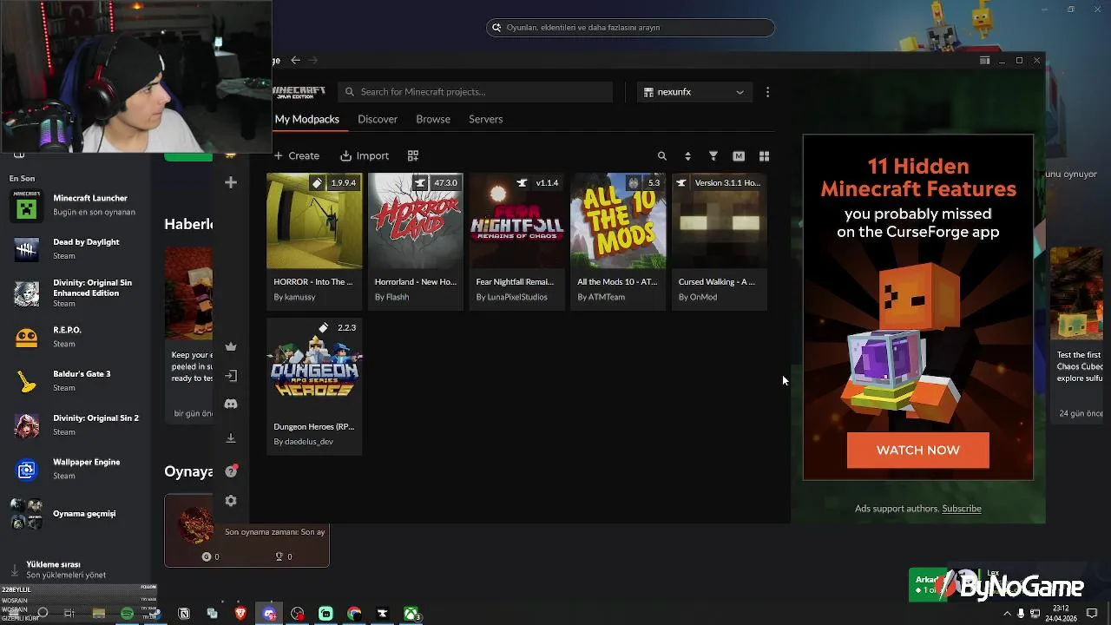
Task: Open the modpack filter funnel
Action: click(x=713, y=156)
